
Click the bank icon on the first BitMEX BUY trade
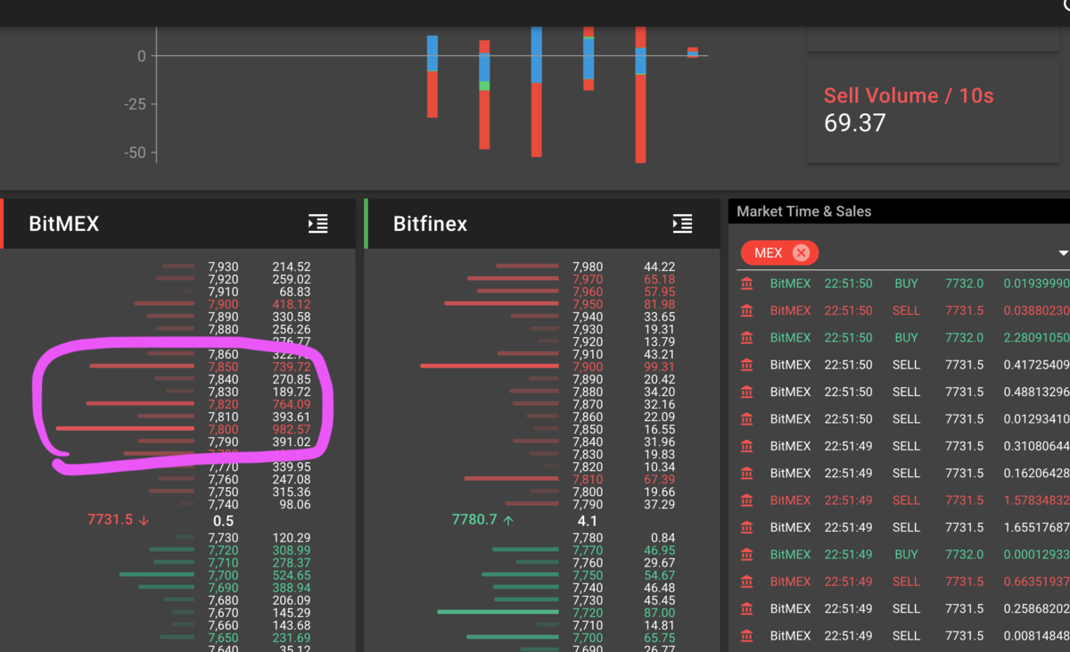click(746, 283)
